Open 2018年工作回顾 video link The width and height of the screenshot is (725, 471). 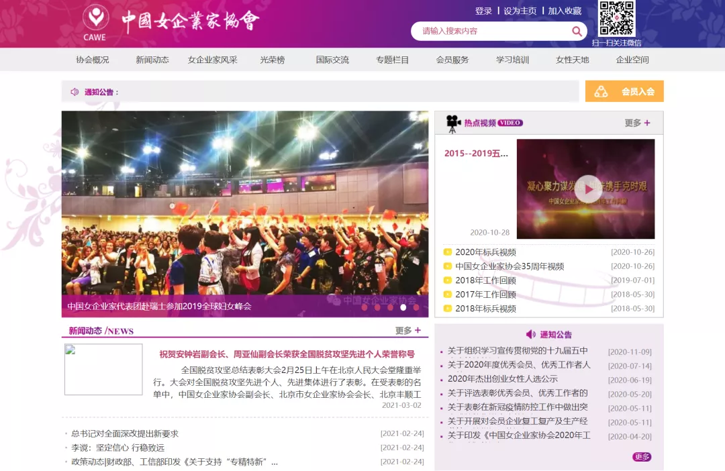(x=485, y=280)
